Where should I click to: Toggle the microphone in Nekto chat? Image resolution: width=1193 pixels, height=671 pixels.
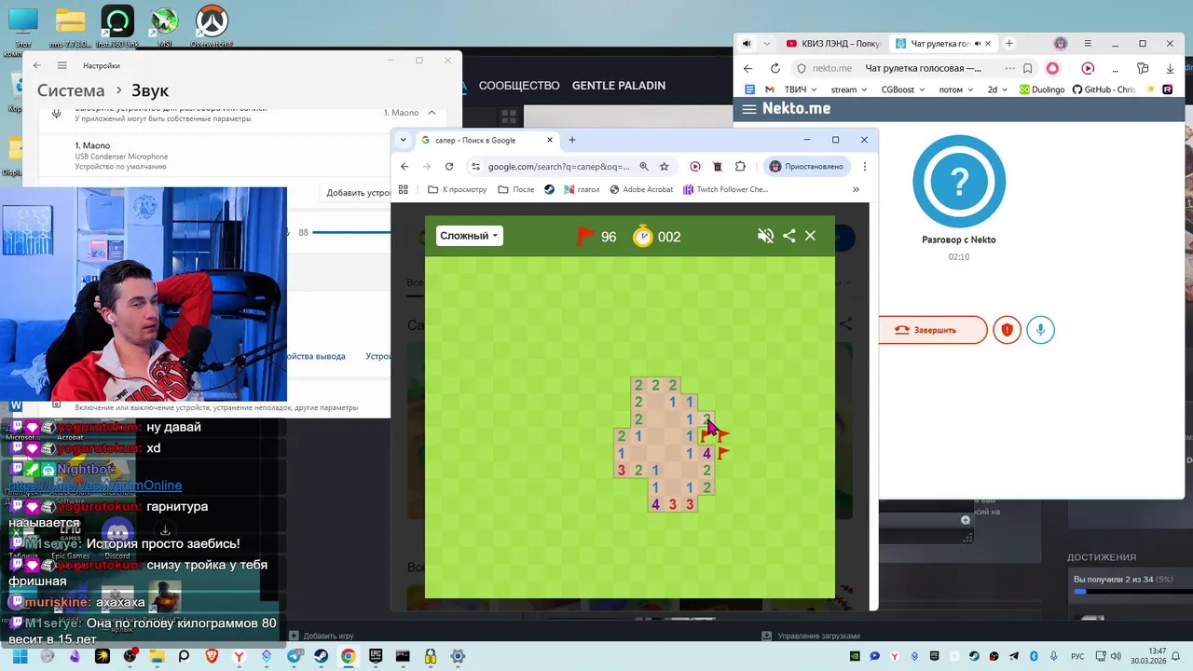(1041, 330)
